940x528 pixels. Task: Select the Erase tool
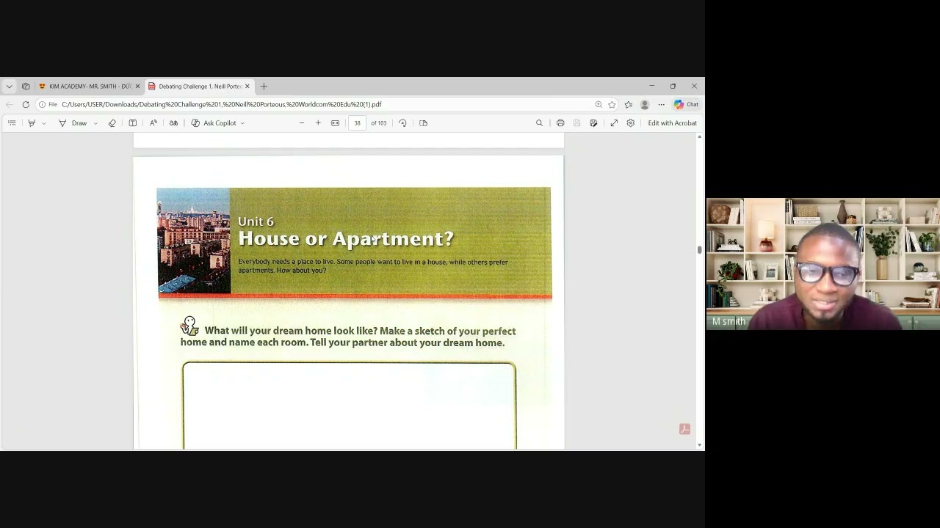tap(112, 123)
